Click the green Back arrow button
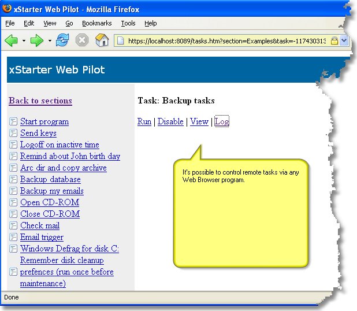The image size is (357, 311). coord(11,40)
